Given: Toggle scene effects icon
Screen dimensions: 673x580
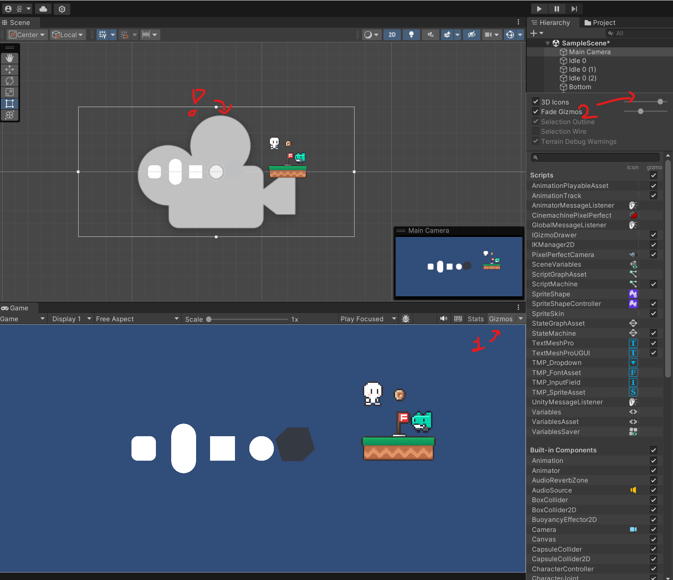Looking at the screenshot, I should (447, 35).
